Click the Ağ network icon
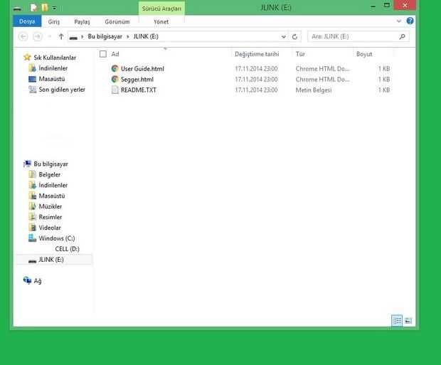 (x=28, y=280)
